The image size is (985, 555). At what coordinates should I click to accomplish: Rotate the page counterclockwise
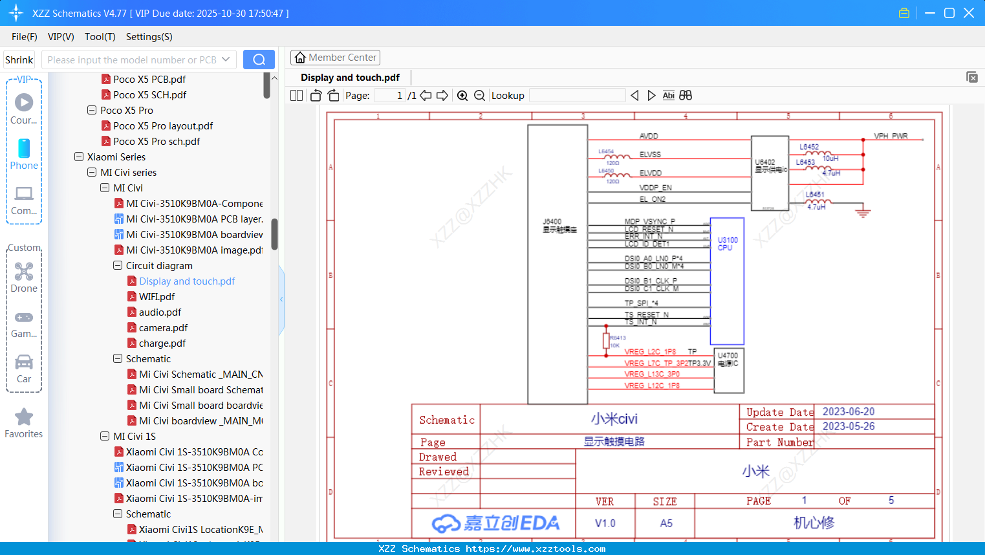coord(316,96)
